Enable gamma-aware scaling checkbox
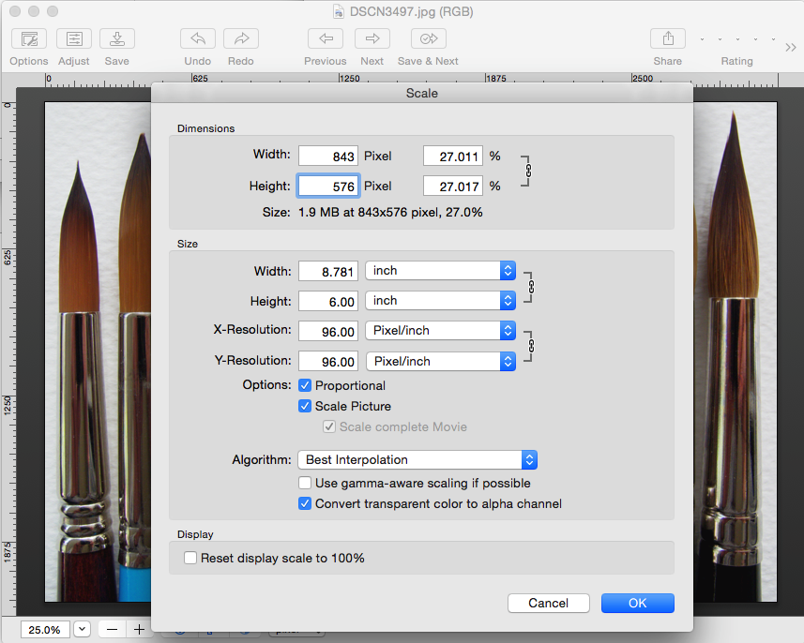This screenshot has width=804, height=643. (x=305, y=483)
